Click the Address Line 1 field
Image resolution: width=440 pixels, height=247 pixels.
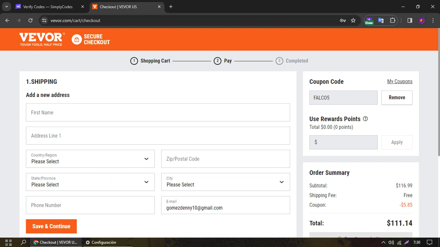coord(158,136)
